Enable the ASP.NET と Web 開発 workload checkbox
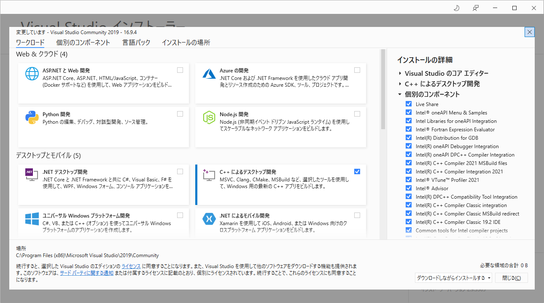The image size is (544, 303). click(180, 70)
